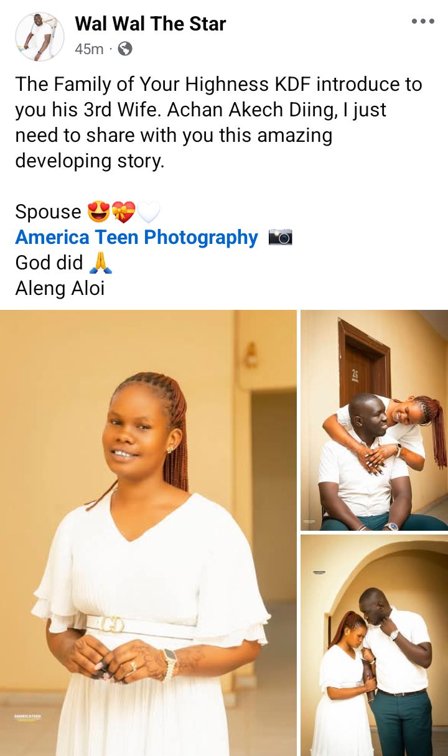This screenshot has height=756, width=448.
Task: Open the photo of couple seated by door
Action: (374, 420)
